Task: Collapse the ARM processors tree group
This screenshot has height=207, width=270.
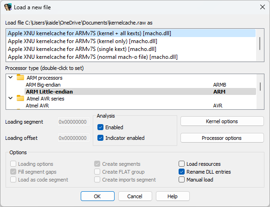Action: point(11,77)
